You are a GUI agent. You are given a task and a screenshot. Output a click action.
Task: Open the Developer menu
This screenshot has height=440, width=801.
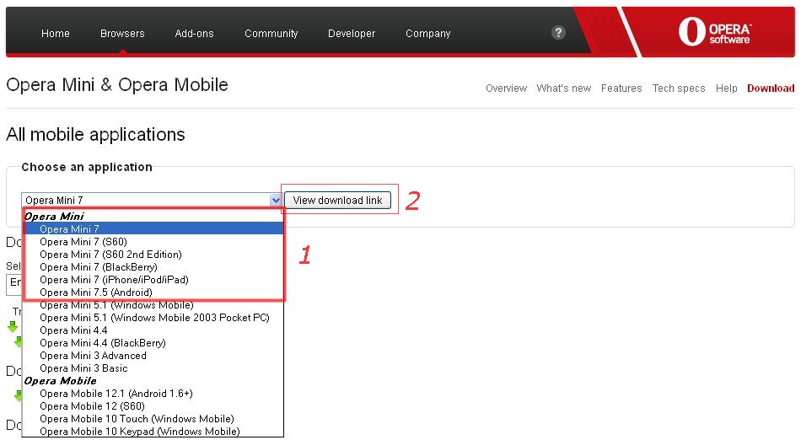352,33
